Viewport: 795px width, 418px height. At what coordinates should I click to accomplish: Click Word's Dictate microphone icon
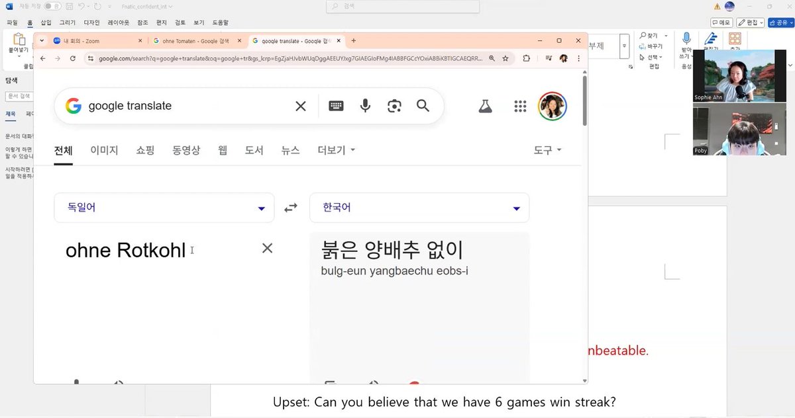coord(686,38)
